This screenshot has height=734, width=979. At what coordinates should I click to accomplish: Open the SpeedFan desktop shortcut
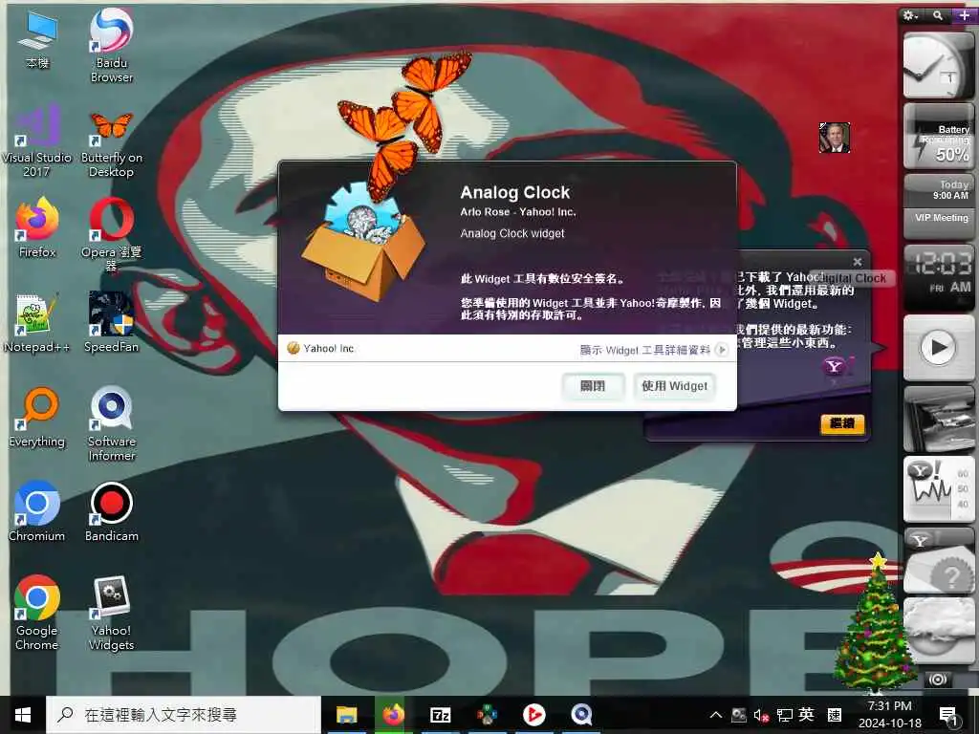111,322
